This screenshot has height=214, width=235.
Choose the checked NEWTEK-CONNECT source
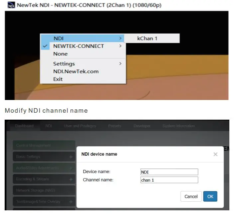83,46
